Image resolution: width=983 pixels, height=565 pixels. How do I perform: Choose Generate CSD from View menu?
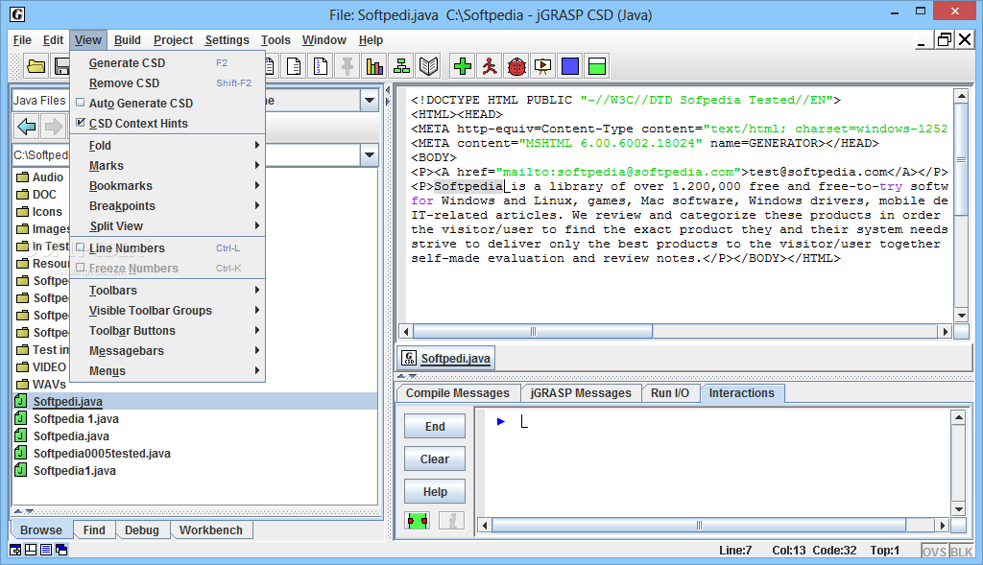tap(168, 62)
